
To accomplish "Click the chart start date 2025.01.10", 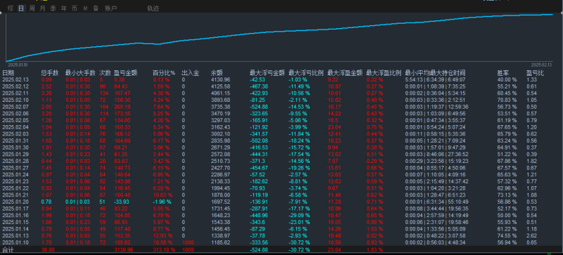I will (x=18, y=65).
